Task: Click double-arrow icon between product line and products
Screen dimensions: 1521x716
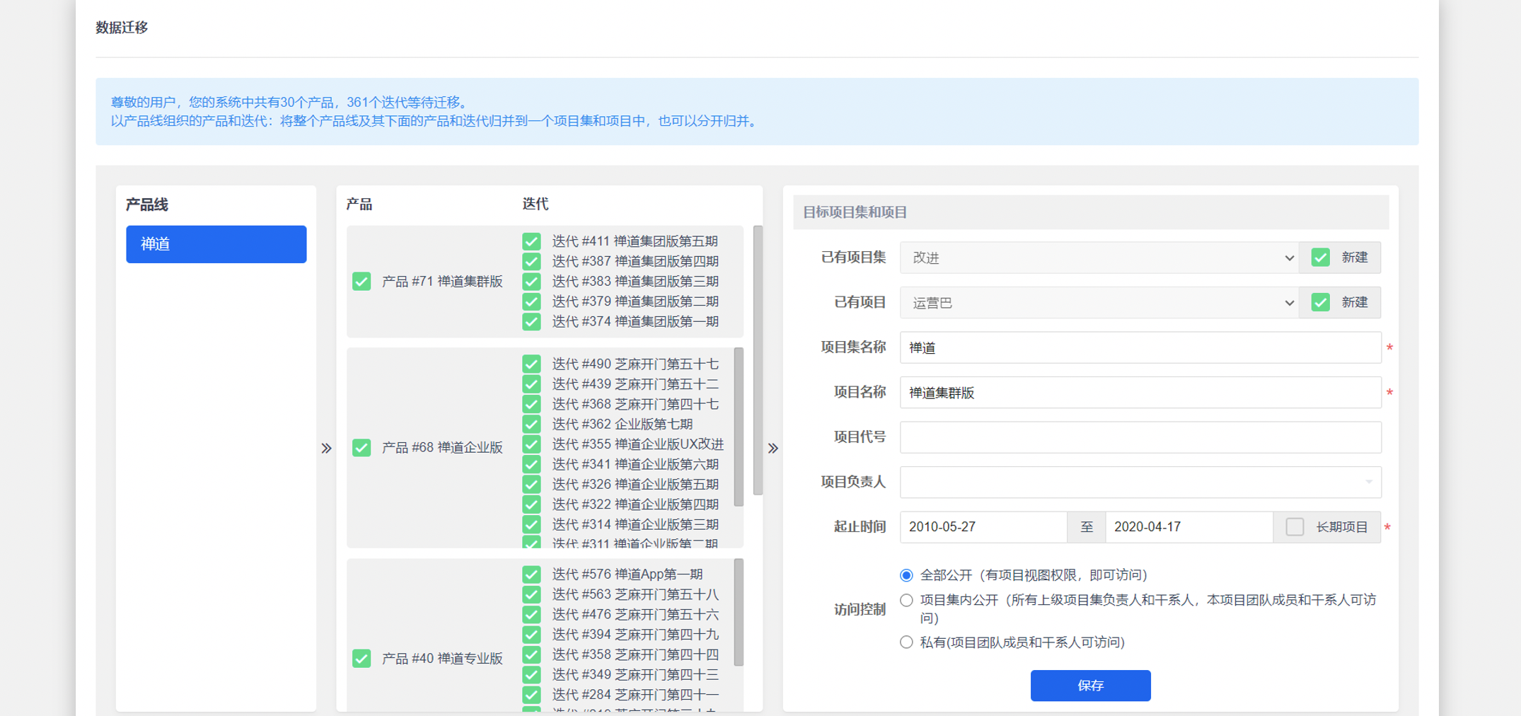Action: pyautogui.click(x=326, y=448)
